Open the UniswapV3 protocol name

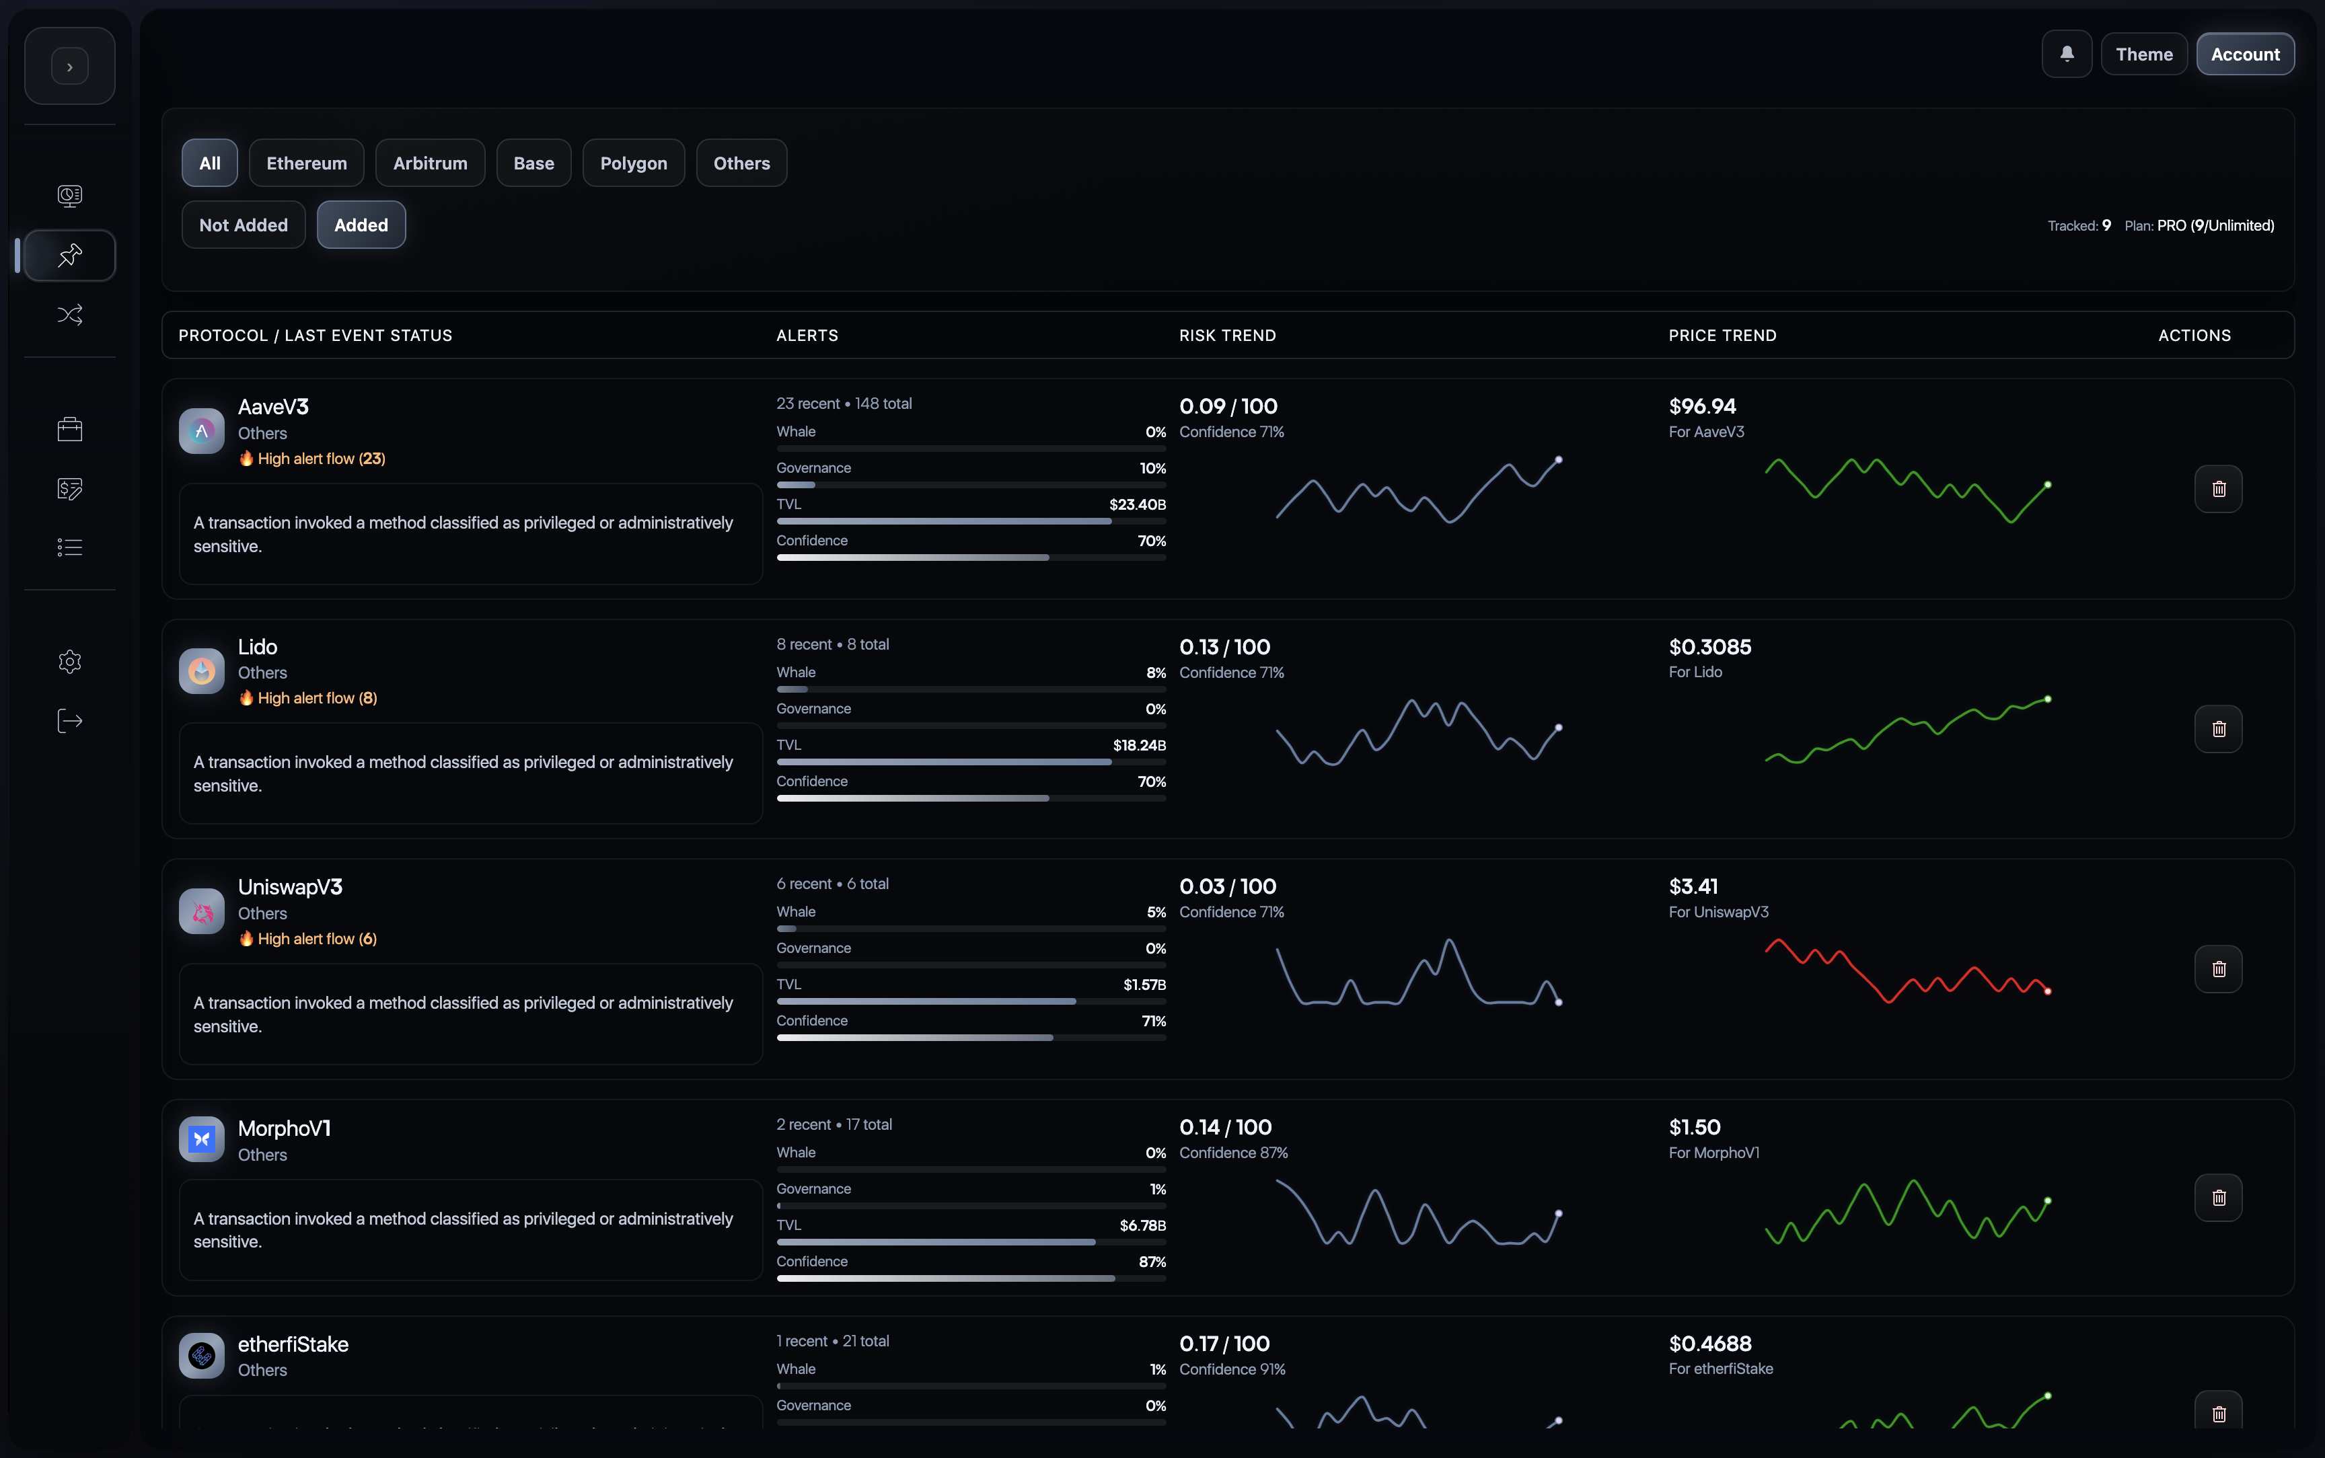pyautogui.click(x=290, y=887)
